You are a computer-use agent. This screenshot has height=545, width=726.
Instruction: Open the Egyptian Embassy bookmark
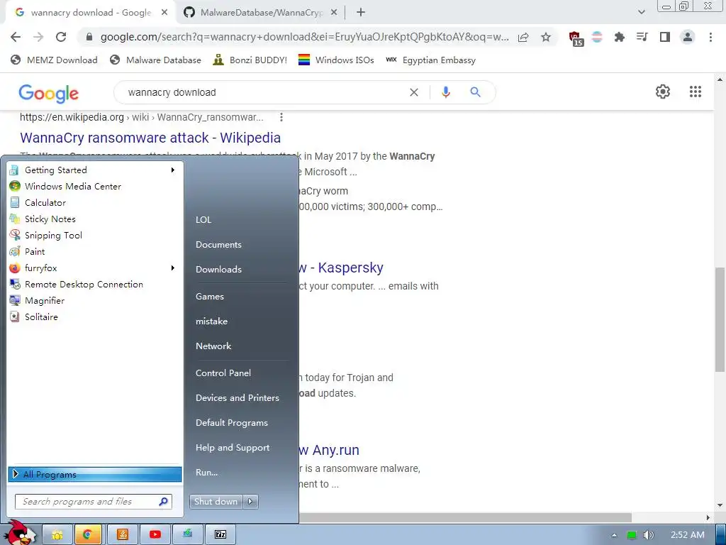coord(430,60)
